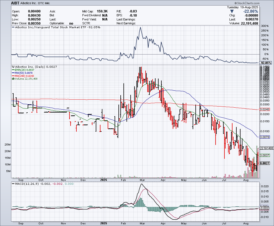
Task: Click the Optionable value 'no'
Action: (71, 24)
